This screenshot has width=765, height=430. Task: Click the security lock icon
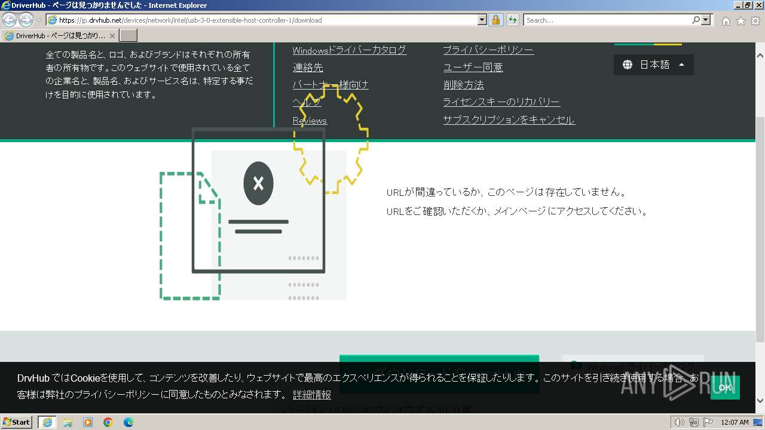point(495,20)
